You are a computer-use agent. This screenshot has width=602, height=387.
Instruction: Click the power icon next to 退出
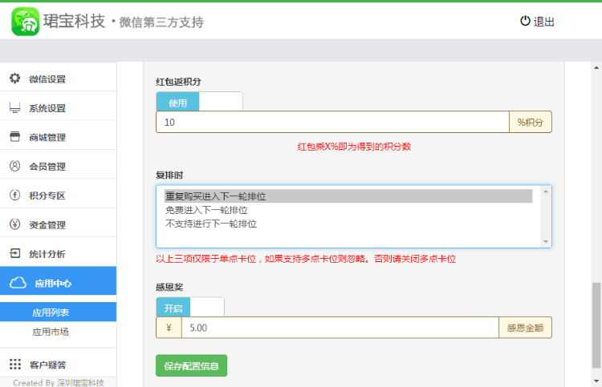coord(525,21)
